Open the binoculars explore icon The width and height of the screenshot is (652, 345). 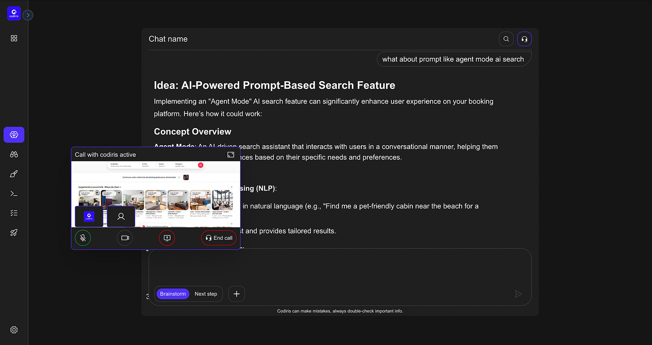[x=14, y=155]
